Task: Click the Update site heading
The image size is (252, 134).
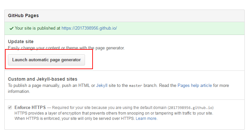Action: click(x=21, y=41)
